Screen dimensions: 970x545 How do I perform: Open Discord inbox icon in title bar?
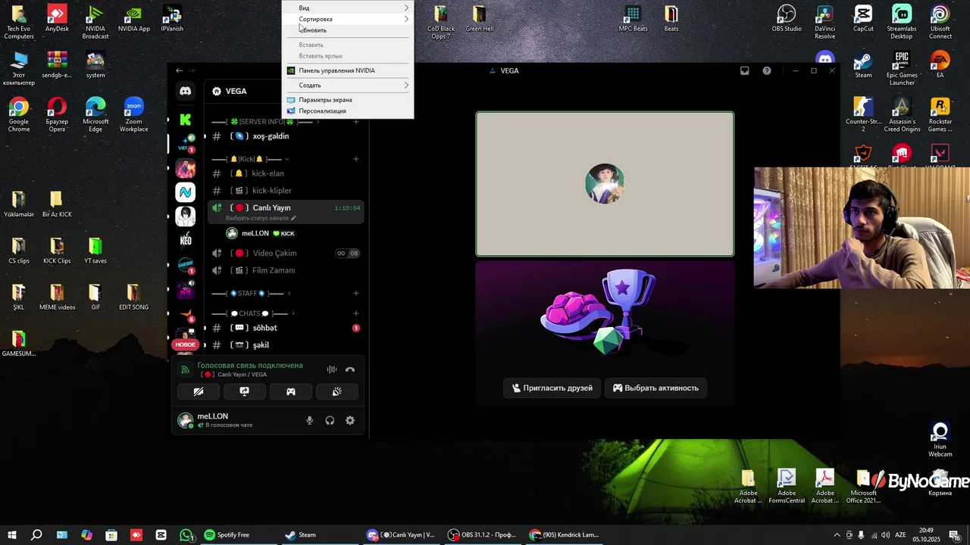coord(745,70)
